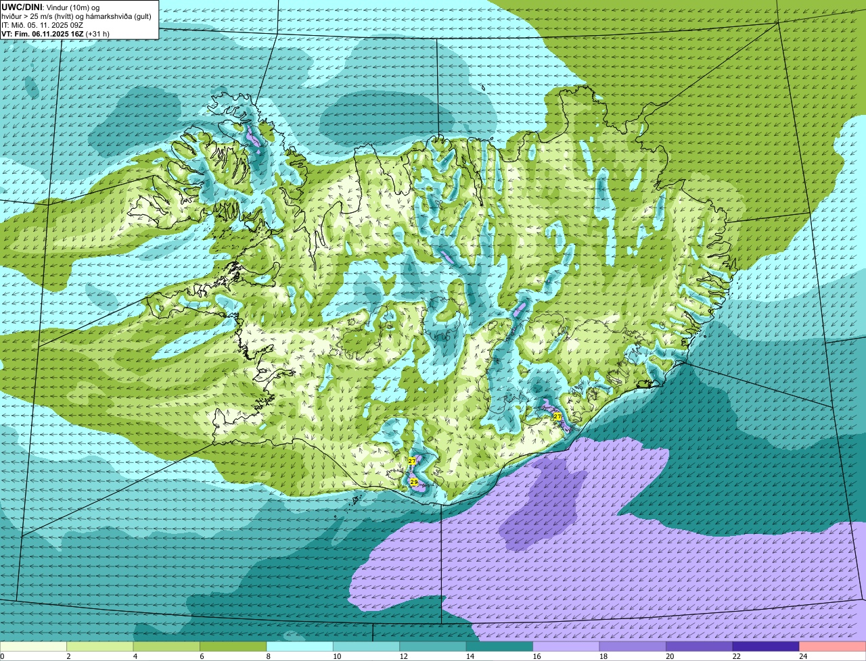This screenshot has height=661, width=866.
Task: Click the scale tick label 6
Action: coord(202,656)
